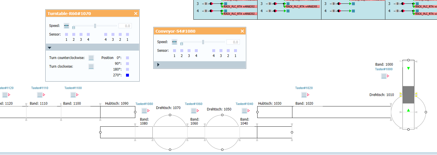
Task: Click the "Taster#1060" label
Action: click(194, 104)
